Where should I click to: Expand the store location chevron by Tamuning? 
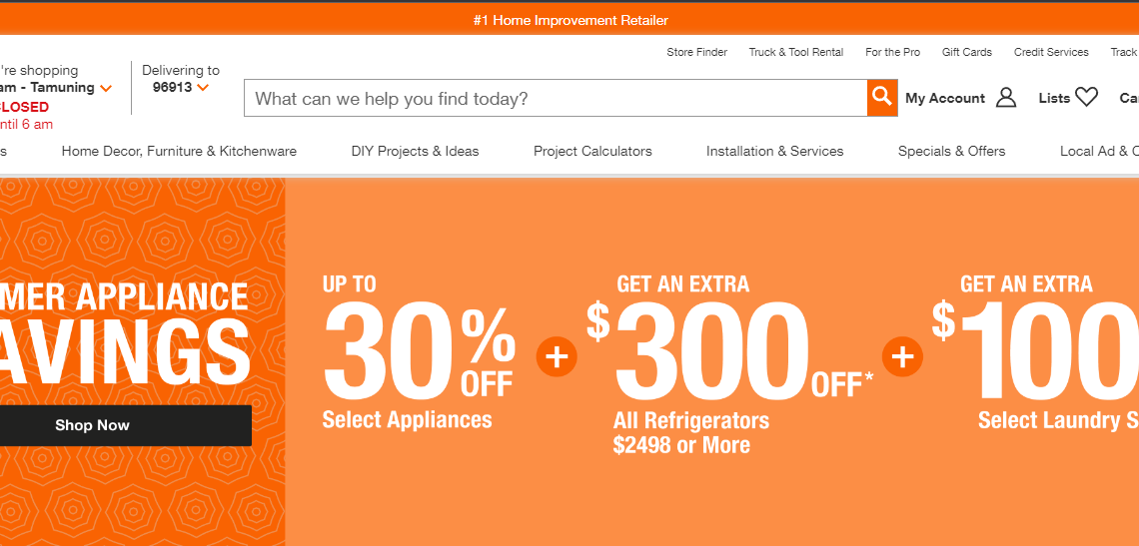point(106,88)
